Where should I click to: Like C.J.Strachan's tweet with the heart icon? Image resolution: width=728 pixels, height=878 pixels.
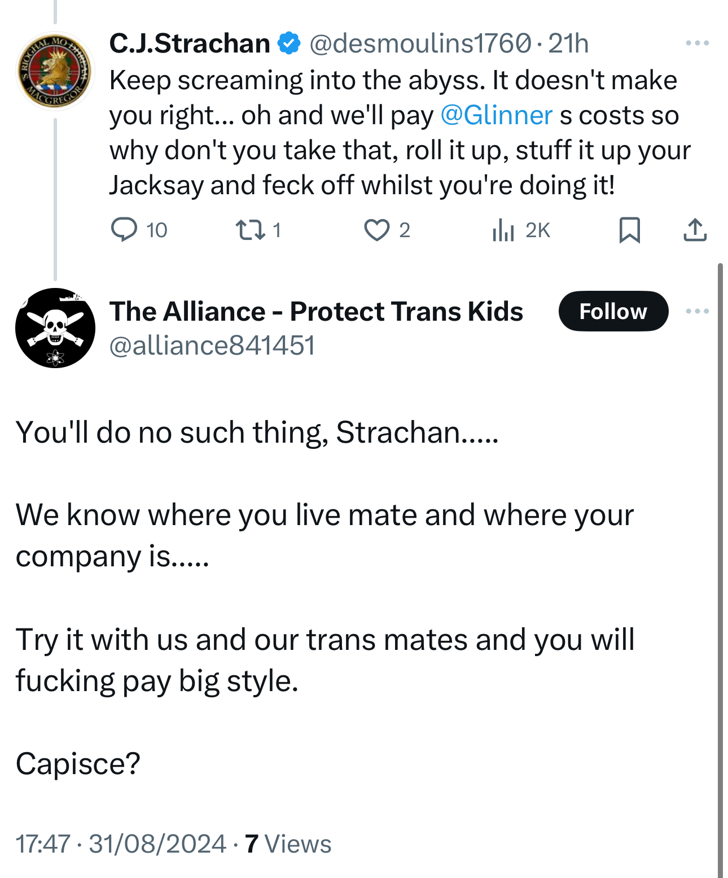(x=376, y=230)
